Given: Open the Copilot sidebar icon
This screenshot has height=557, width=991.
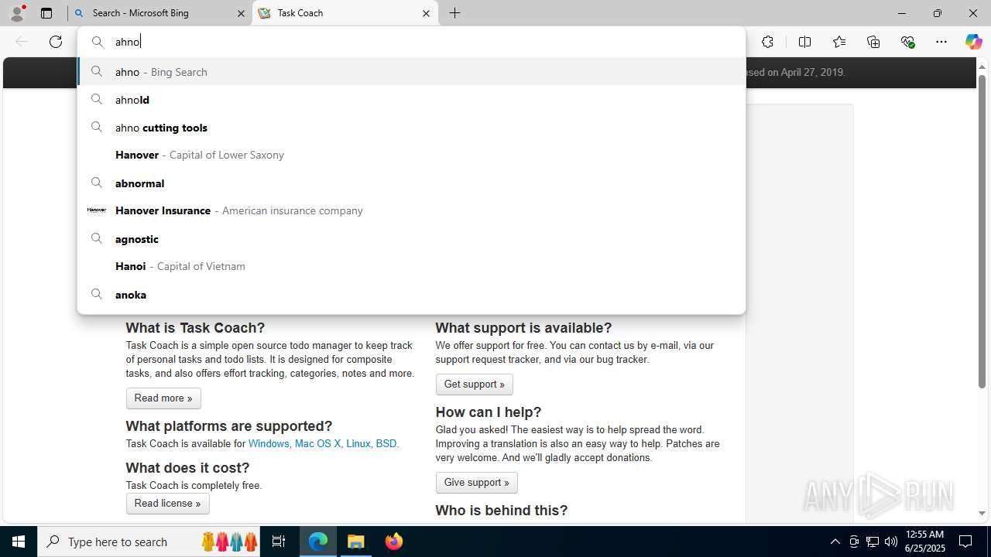Looking at the screenshot, I should [973, 42].
